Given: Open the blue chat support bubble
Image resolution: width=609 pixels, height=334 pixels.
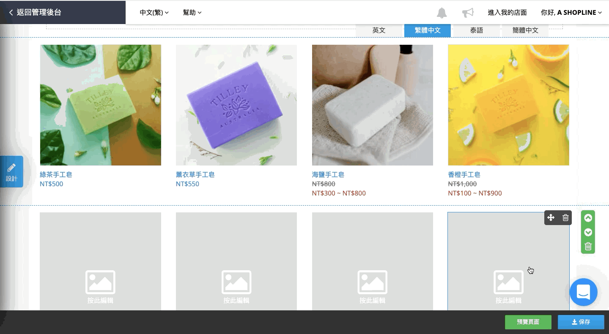Looking at the screenshot, I should pos(583,292).
